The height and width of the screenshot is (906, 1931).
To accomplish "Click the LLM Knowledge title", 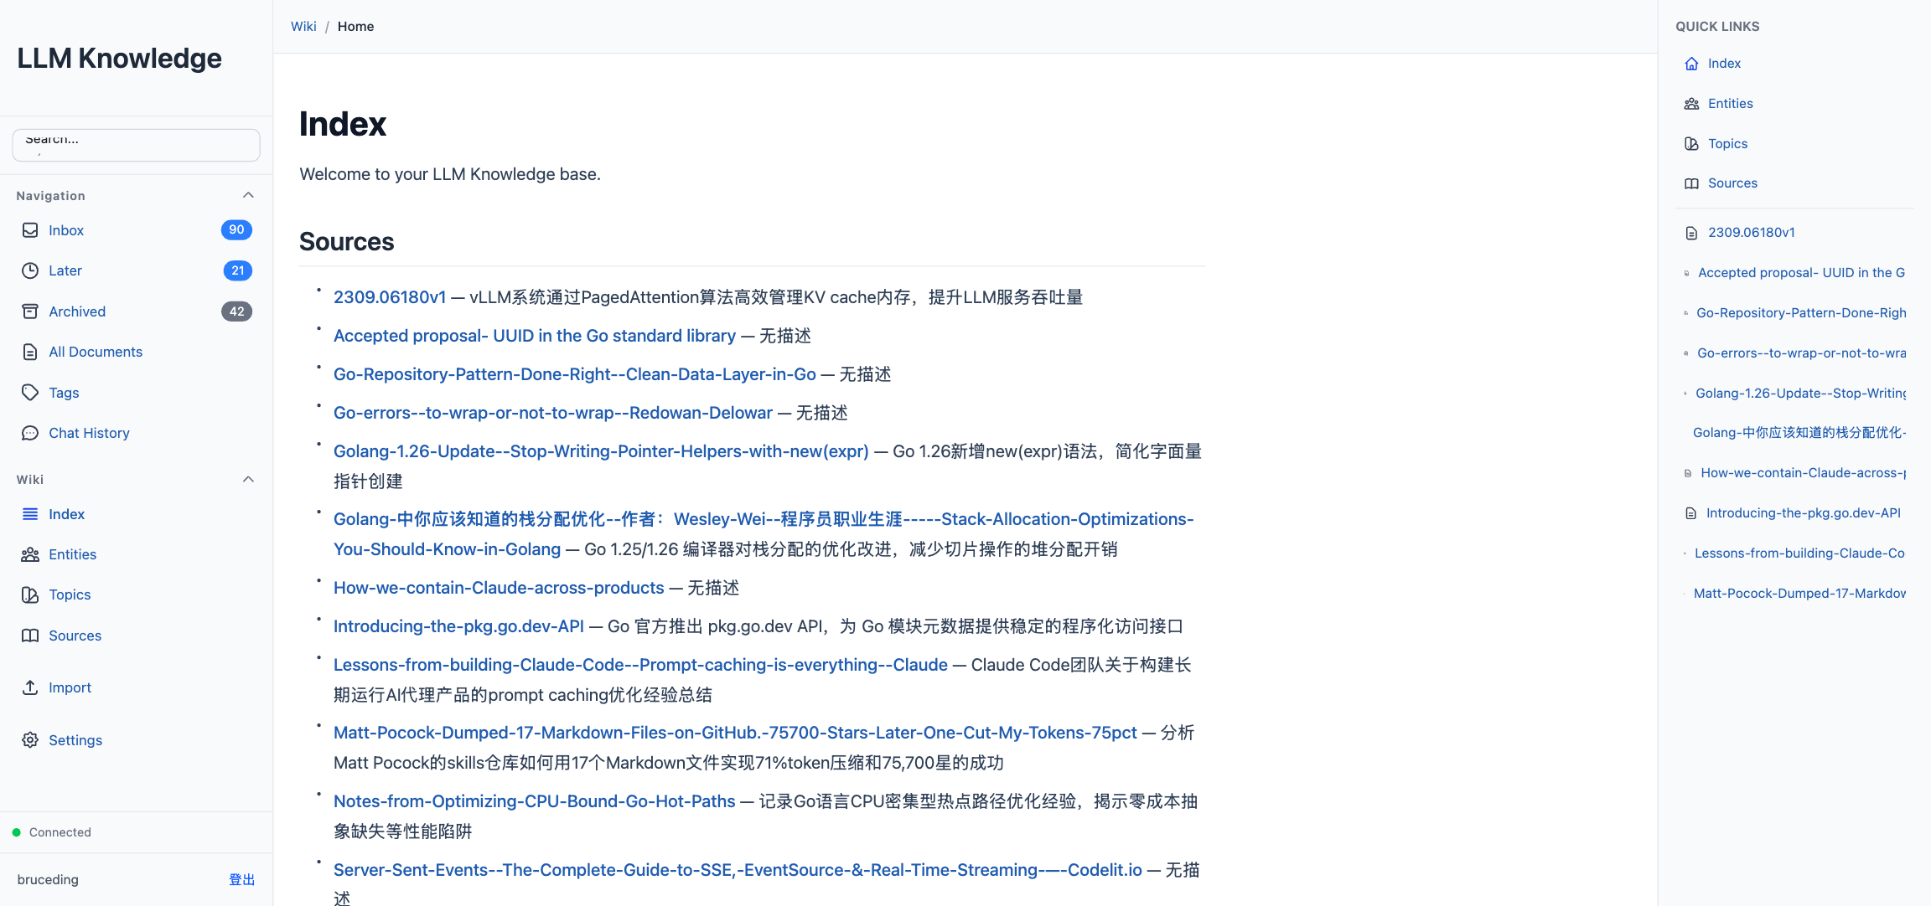I will click(119, 59).
